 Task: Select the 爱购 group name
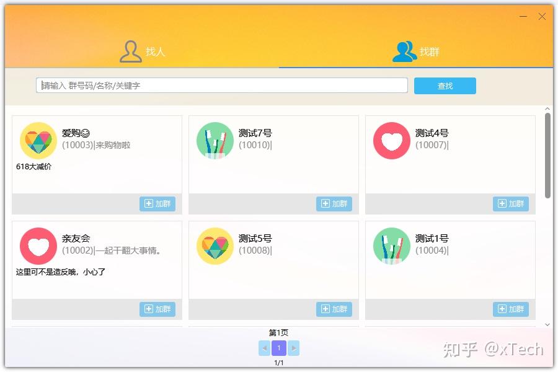[x=76, y=133]
